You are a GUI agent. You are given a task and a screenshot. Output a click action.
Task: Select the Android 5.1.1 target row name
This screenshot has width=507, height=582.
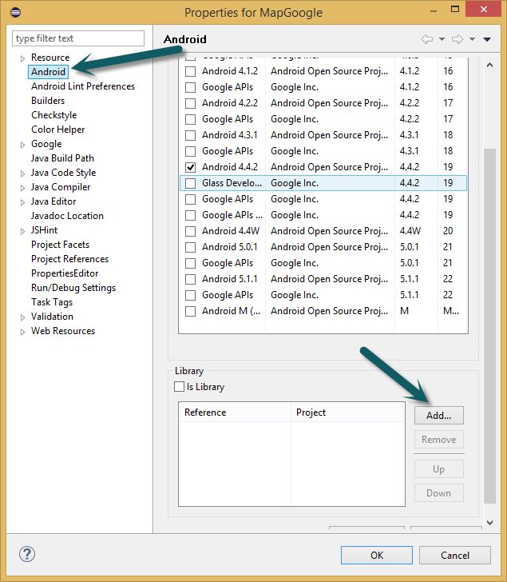230,279
